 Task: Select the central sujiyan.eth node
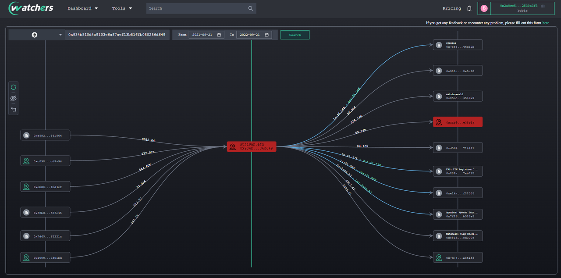tap(252, 147)
